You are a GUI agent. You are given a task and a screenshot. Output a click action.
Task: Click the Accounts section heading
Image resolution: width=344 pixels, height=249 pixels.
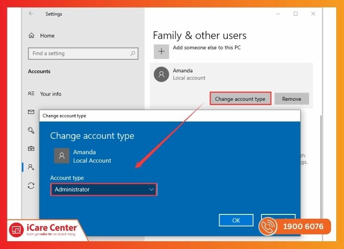click(39, 71)
